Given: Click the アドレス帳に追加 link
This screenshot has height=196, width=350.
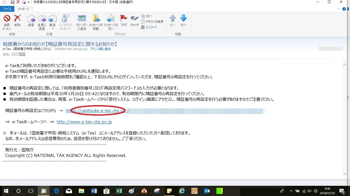Looking at the screenshot, I should [100, 49].
